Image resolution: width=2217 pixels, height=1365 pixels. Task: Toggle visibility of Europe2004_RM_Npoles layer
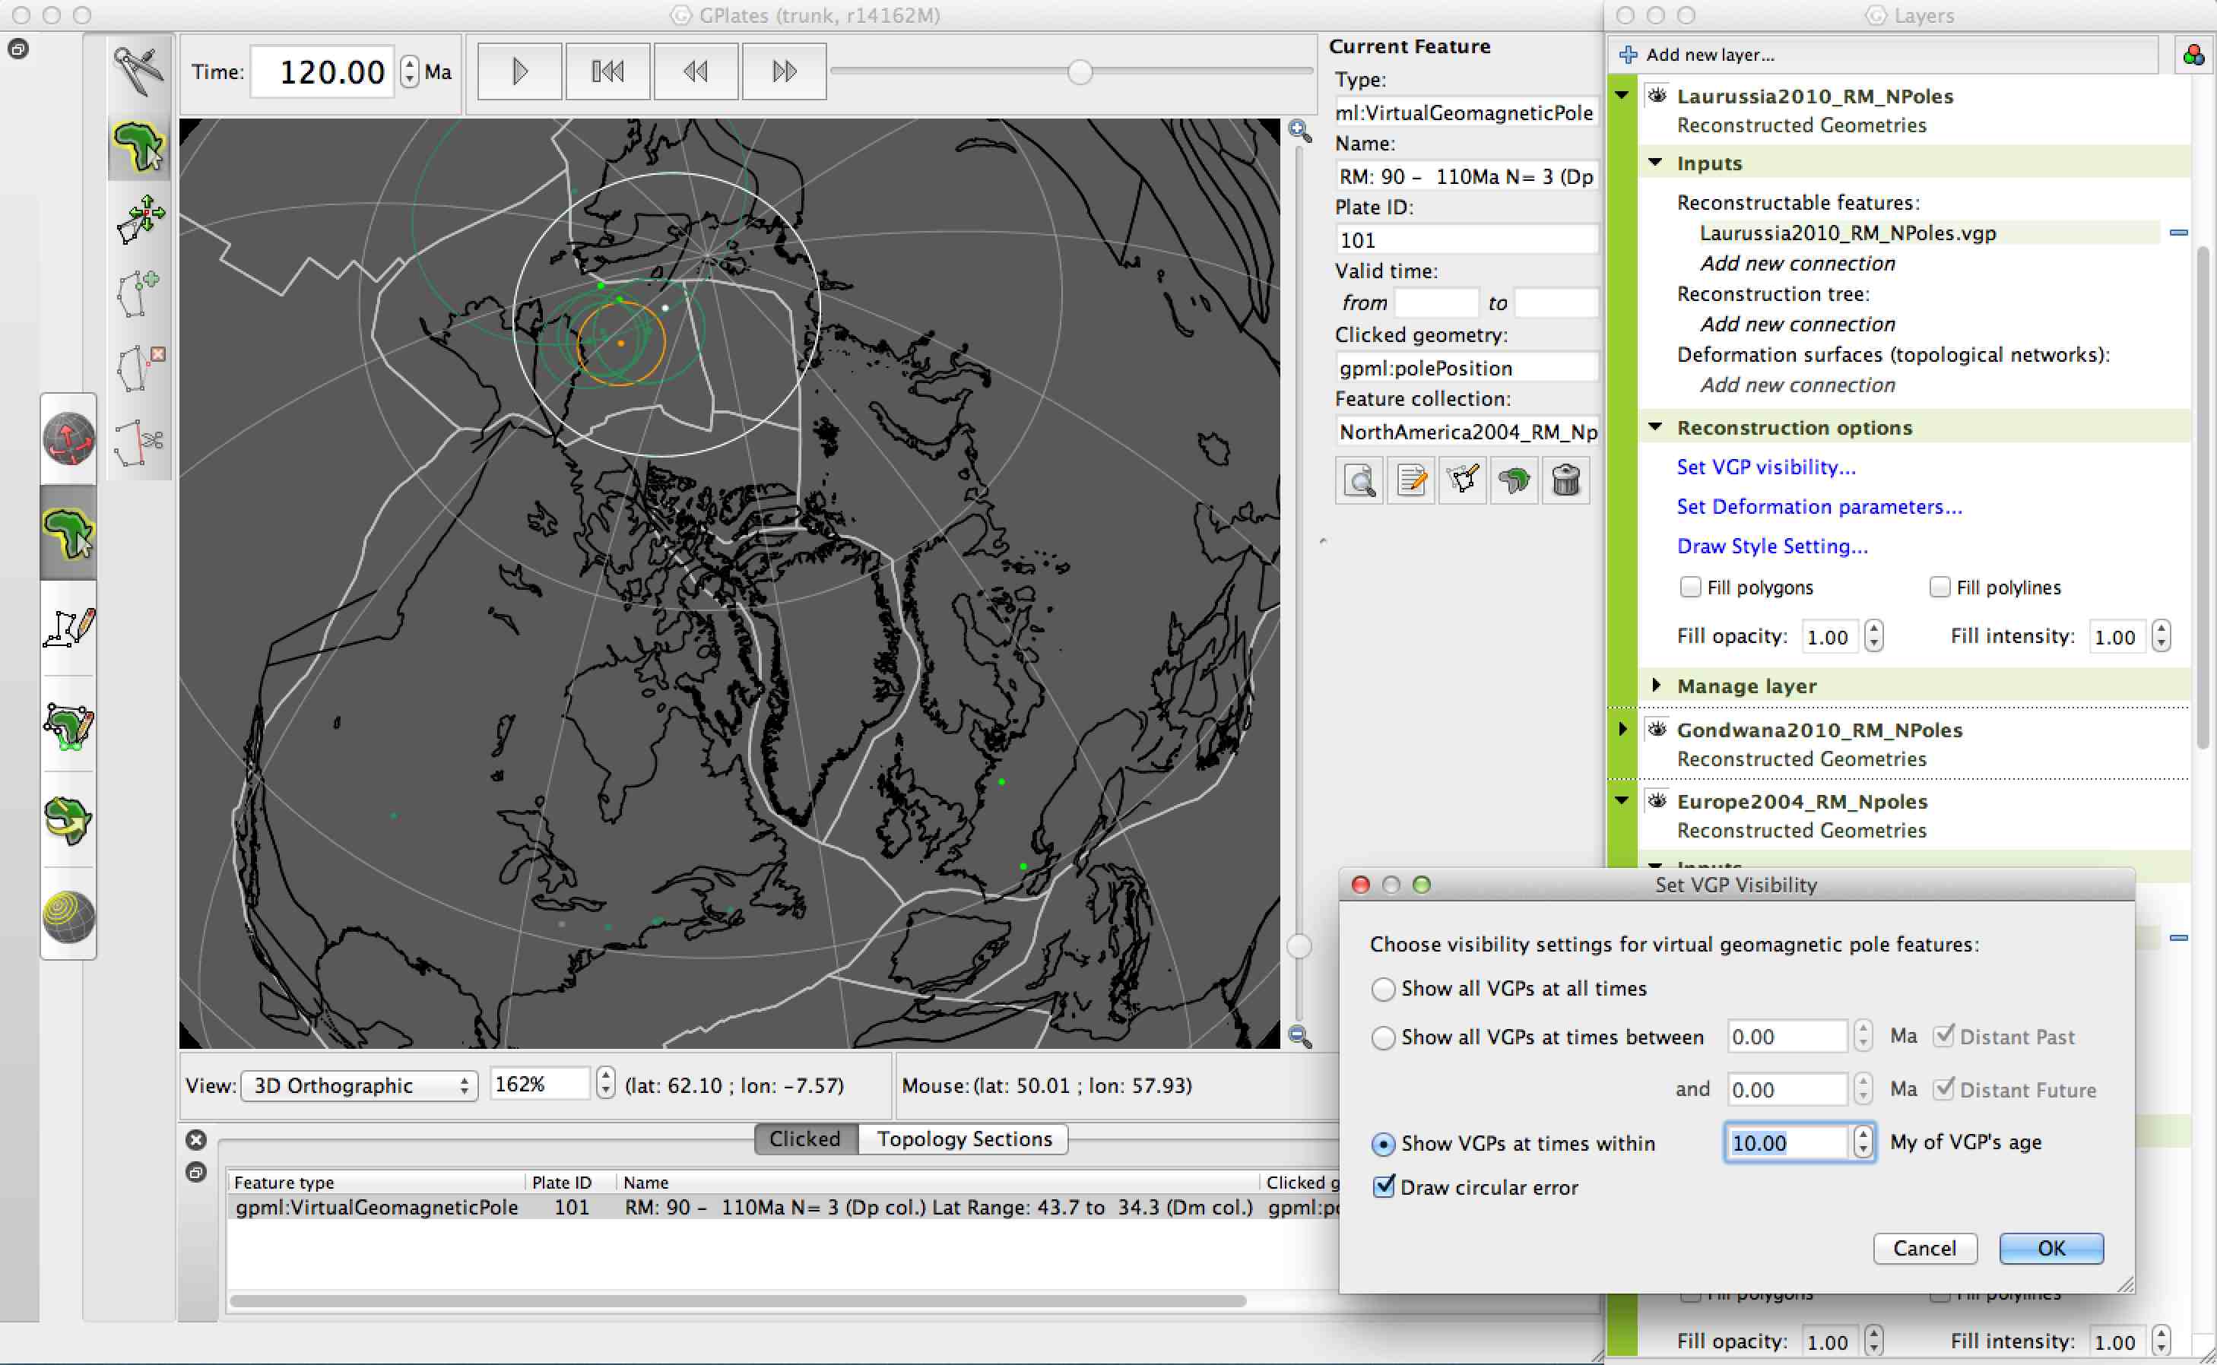pos(1656,801)
